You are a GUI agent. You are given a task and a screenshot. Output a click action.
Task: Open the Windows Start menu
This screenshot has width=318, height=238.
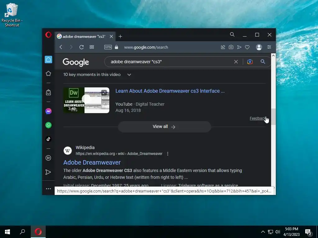pos(7,232)
